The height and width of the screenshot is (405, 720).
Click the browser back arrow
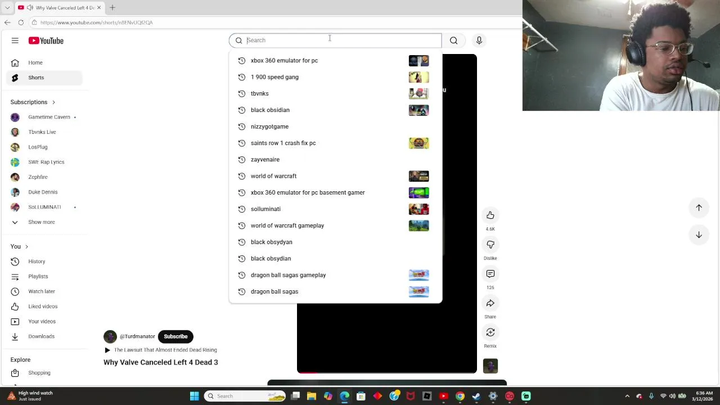7,22
